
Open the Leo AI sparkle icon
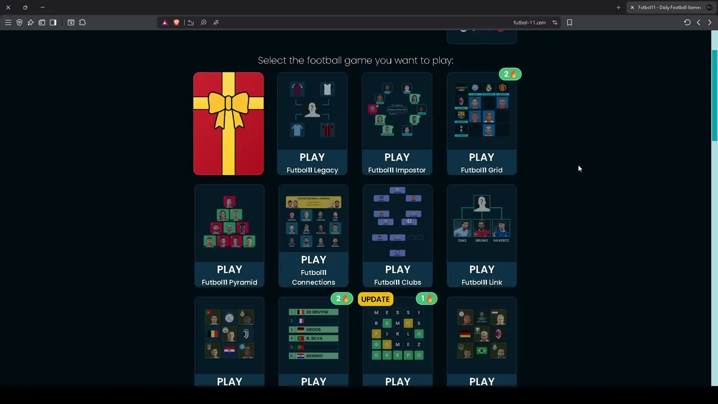[30, 22]
